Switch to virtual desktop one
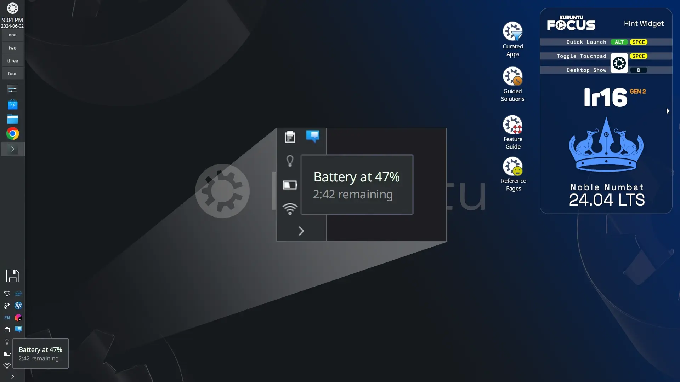The width and height of the screenshot is (680, 382). coord(12,35)
